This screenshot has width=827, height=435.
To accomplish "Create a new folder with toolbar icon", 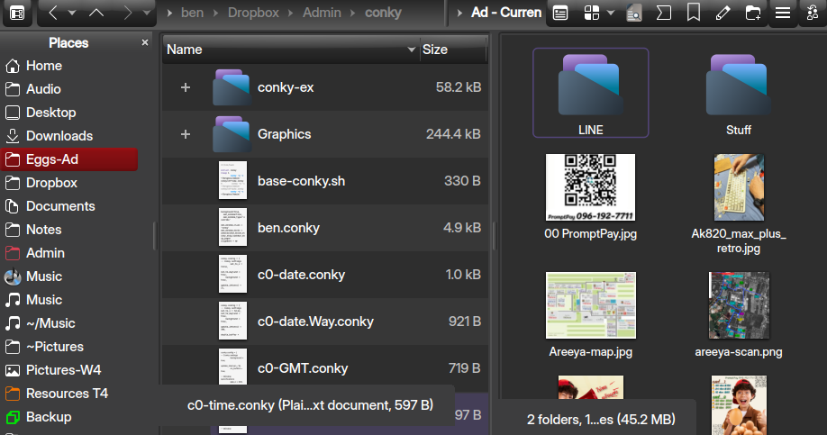I will pos(753,13).
